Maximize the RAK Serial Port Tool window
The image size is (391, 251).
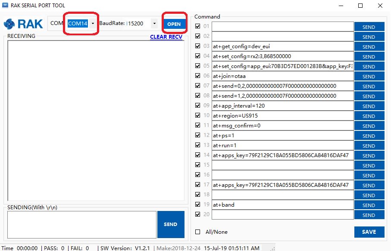coord(360,6)
